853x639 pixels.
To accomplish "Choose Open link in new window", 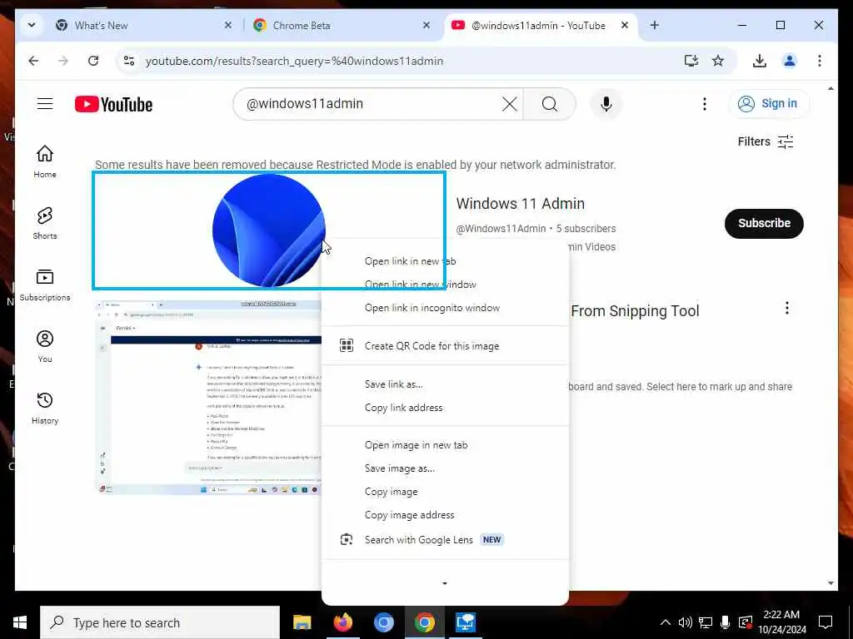I will point(445,285).
